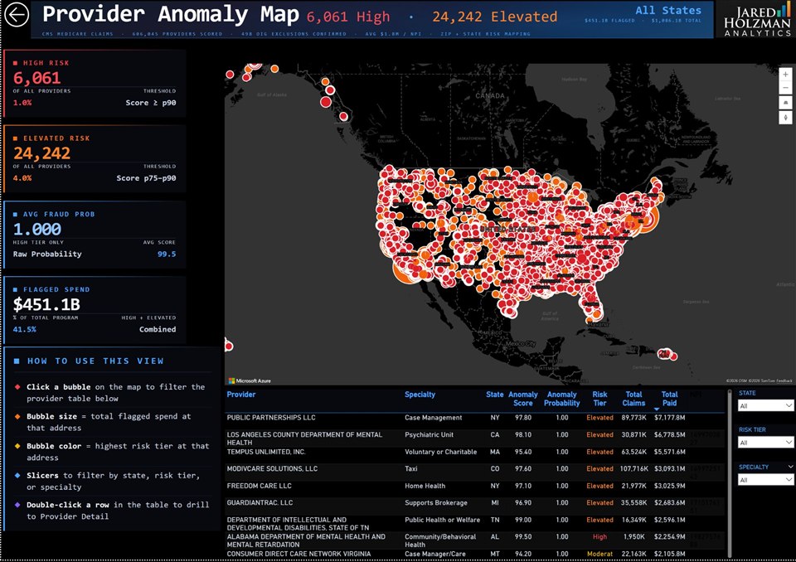The width and height of the screenshot is (796, 562).
Task: Sort table by Risk Tier column
Action: [x=599, y=399]
